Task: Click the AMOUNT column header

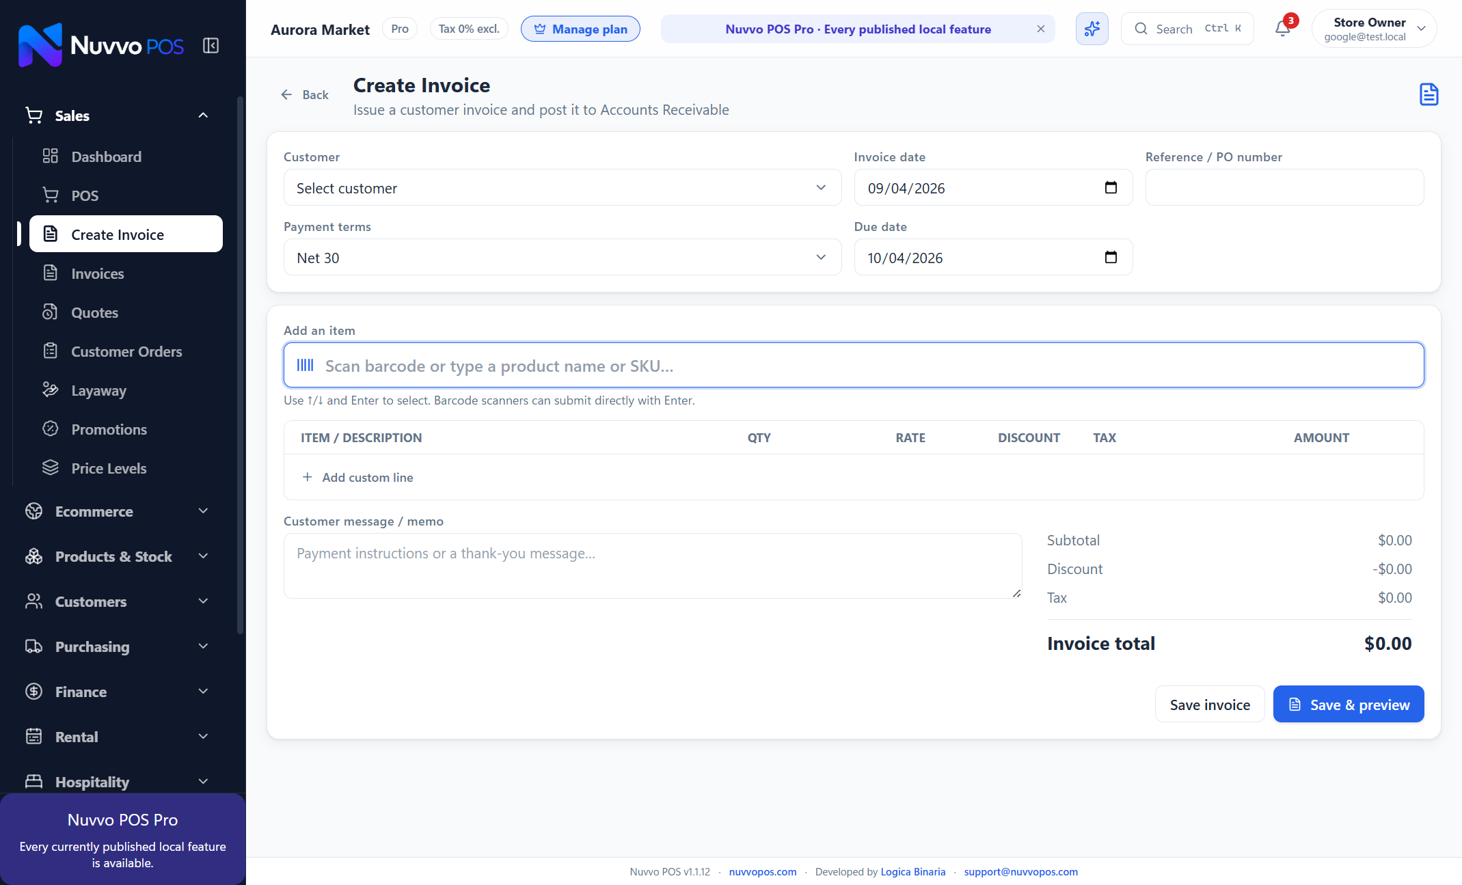Action: (x=1321, y=437)
